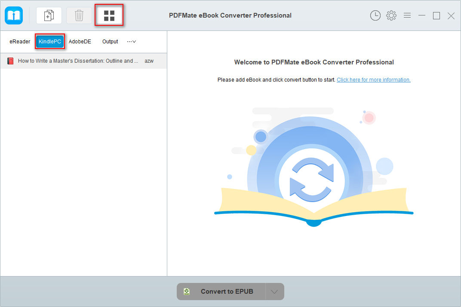The width and height of the screenshot is (461, 307).
Task: Switch to the eReader tab
Action: (20, 42)
